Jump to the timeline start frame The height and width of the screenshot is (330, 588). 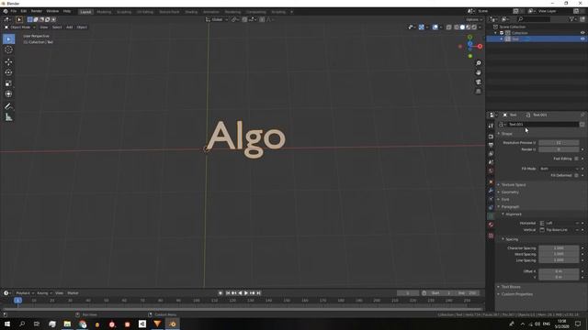[x=228, y=293]
